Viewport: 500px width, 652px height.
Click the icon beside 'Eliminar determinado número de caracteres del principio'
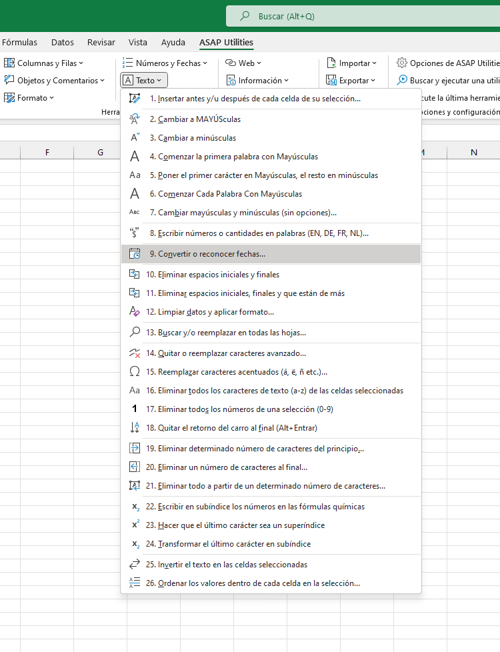[x=135, y=448]
